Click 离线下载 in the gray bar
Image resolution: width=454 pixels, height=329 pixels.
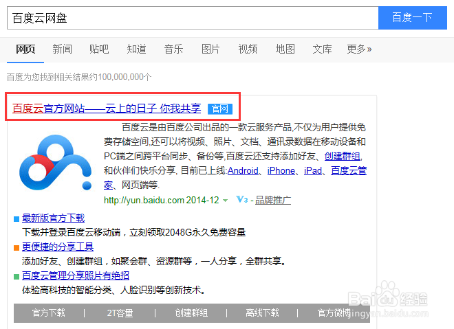[262, 313]
